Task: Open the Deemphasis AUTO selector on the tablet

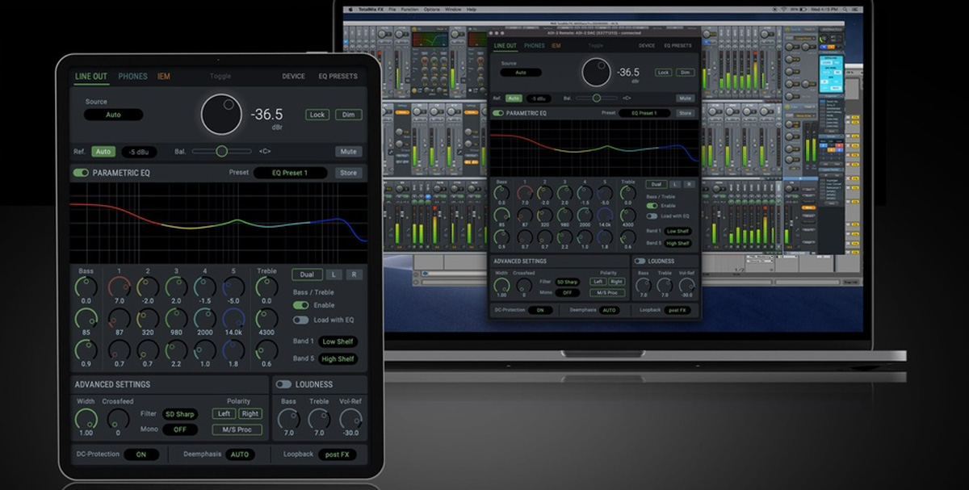Action: click(240, 454)
